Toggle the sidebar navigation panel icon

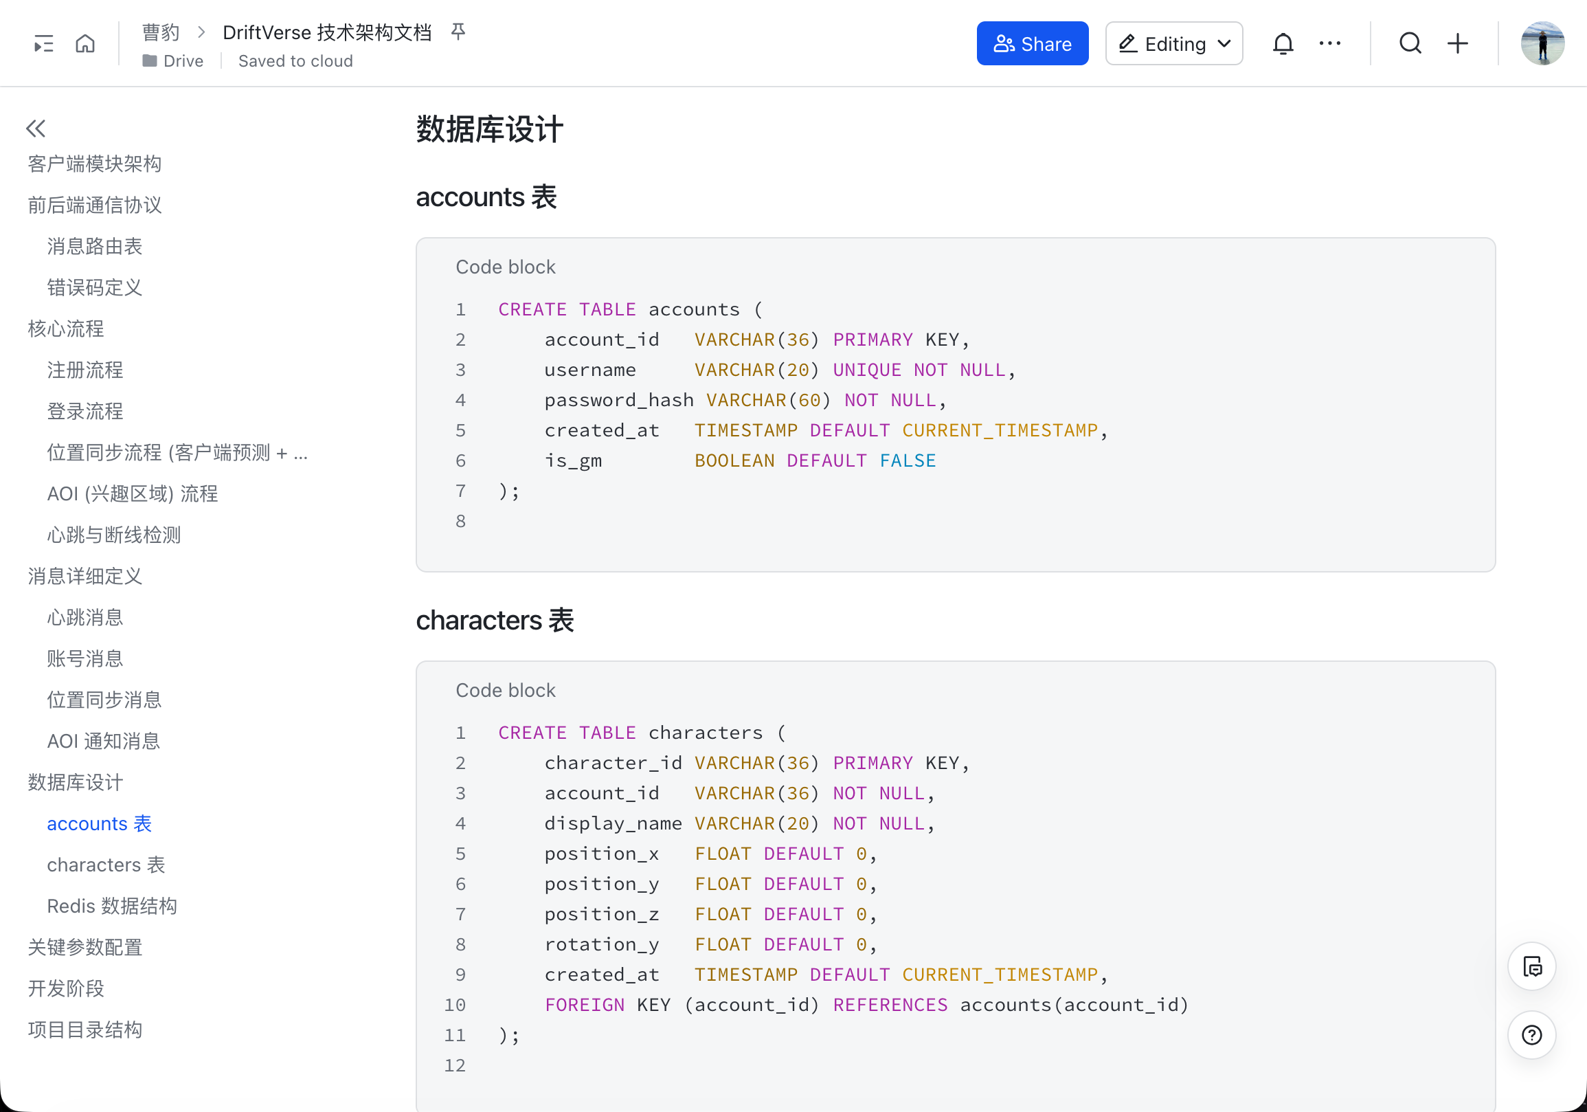pos(43,43)
